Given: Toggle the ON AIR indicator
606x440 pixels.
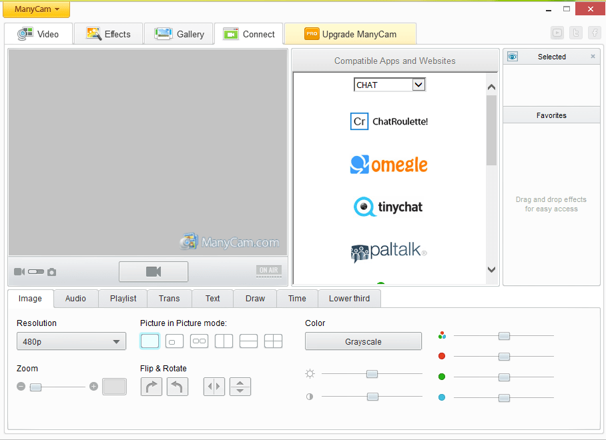Looking at the screenshot, I should point(268,271).
